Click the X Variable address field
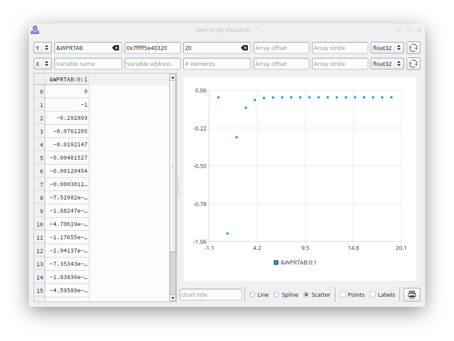Image resolution: width=454 pixels, height=341 pixels. click(153, 64)
